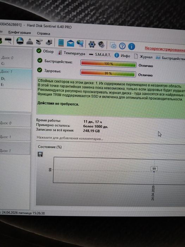
Task: Click the Здоровье 99 % health bar
Action: [108, 73]
